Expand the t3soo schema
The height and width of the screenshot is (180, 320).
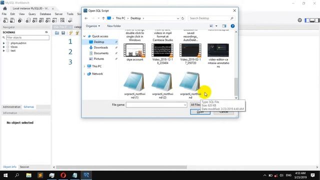(4, 46)
